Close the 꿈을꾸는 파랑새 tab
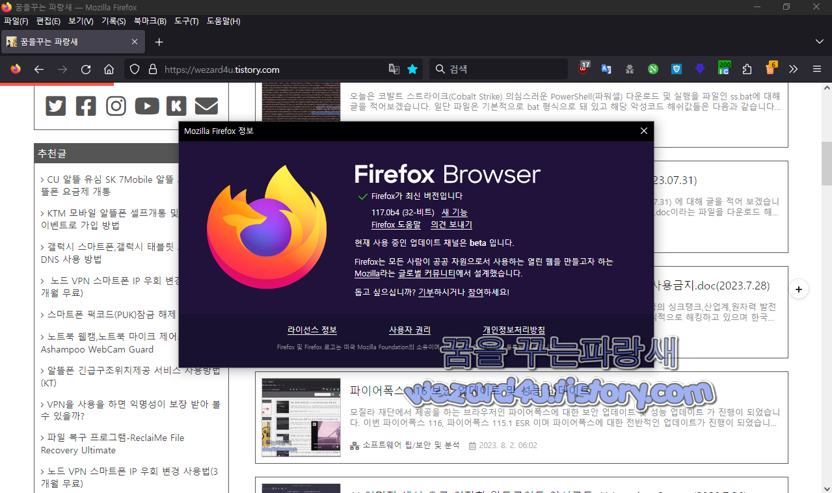The image size is (832, 493). [x=135, y=42]
